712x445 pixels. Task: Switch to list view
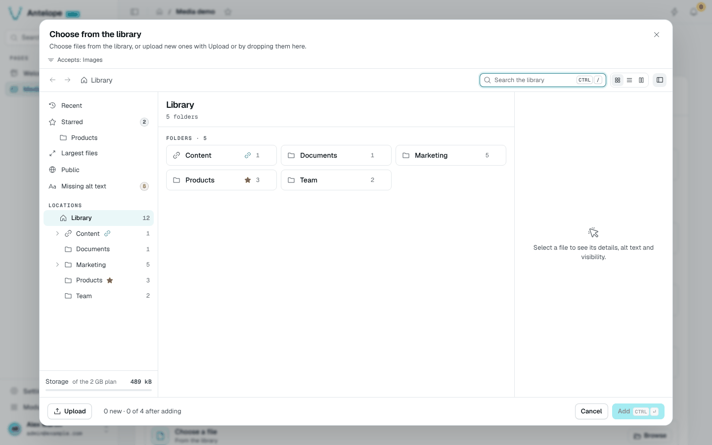point(629,80)
